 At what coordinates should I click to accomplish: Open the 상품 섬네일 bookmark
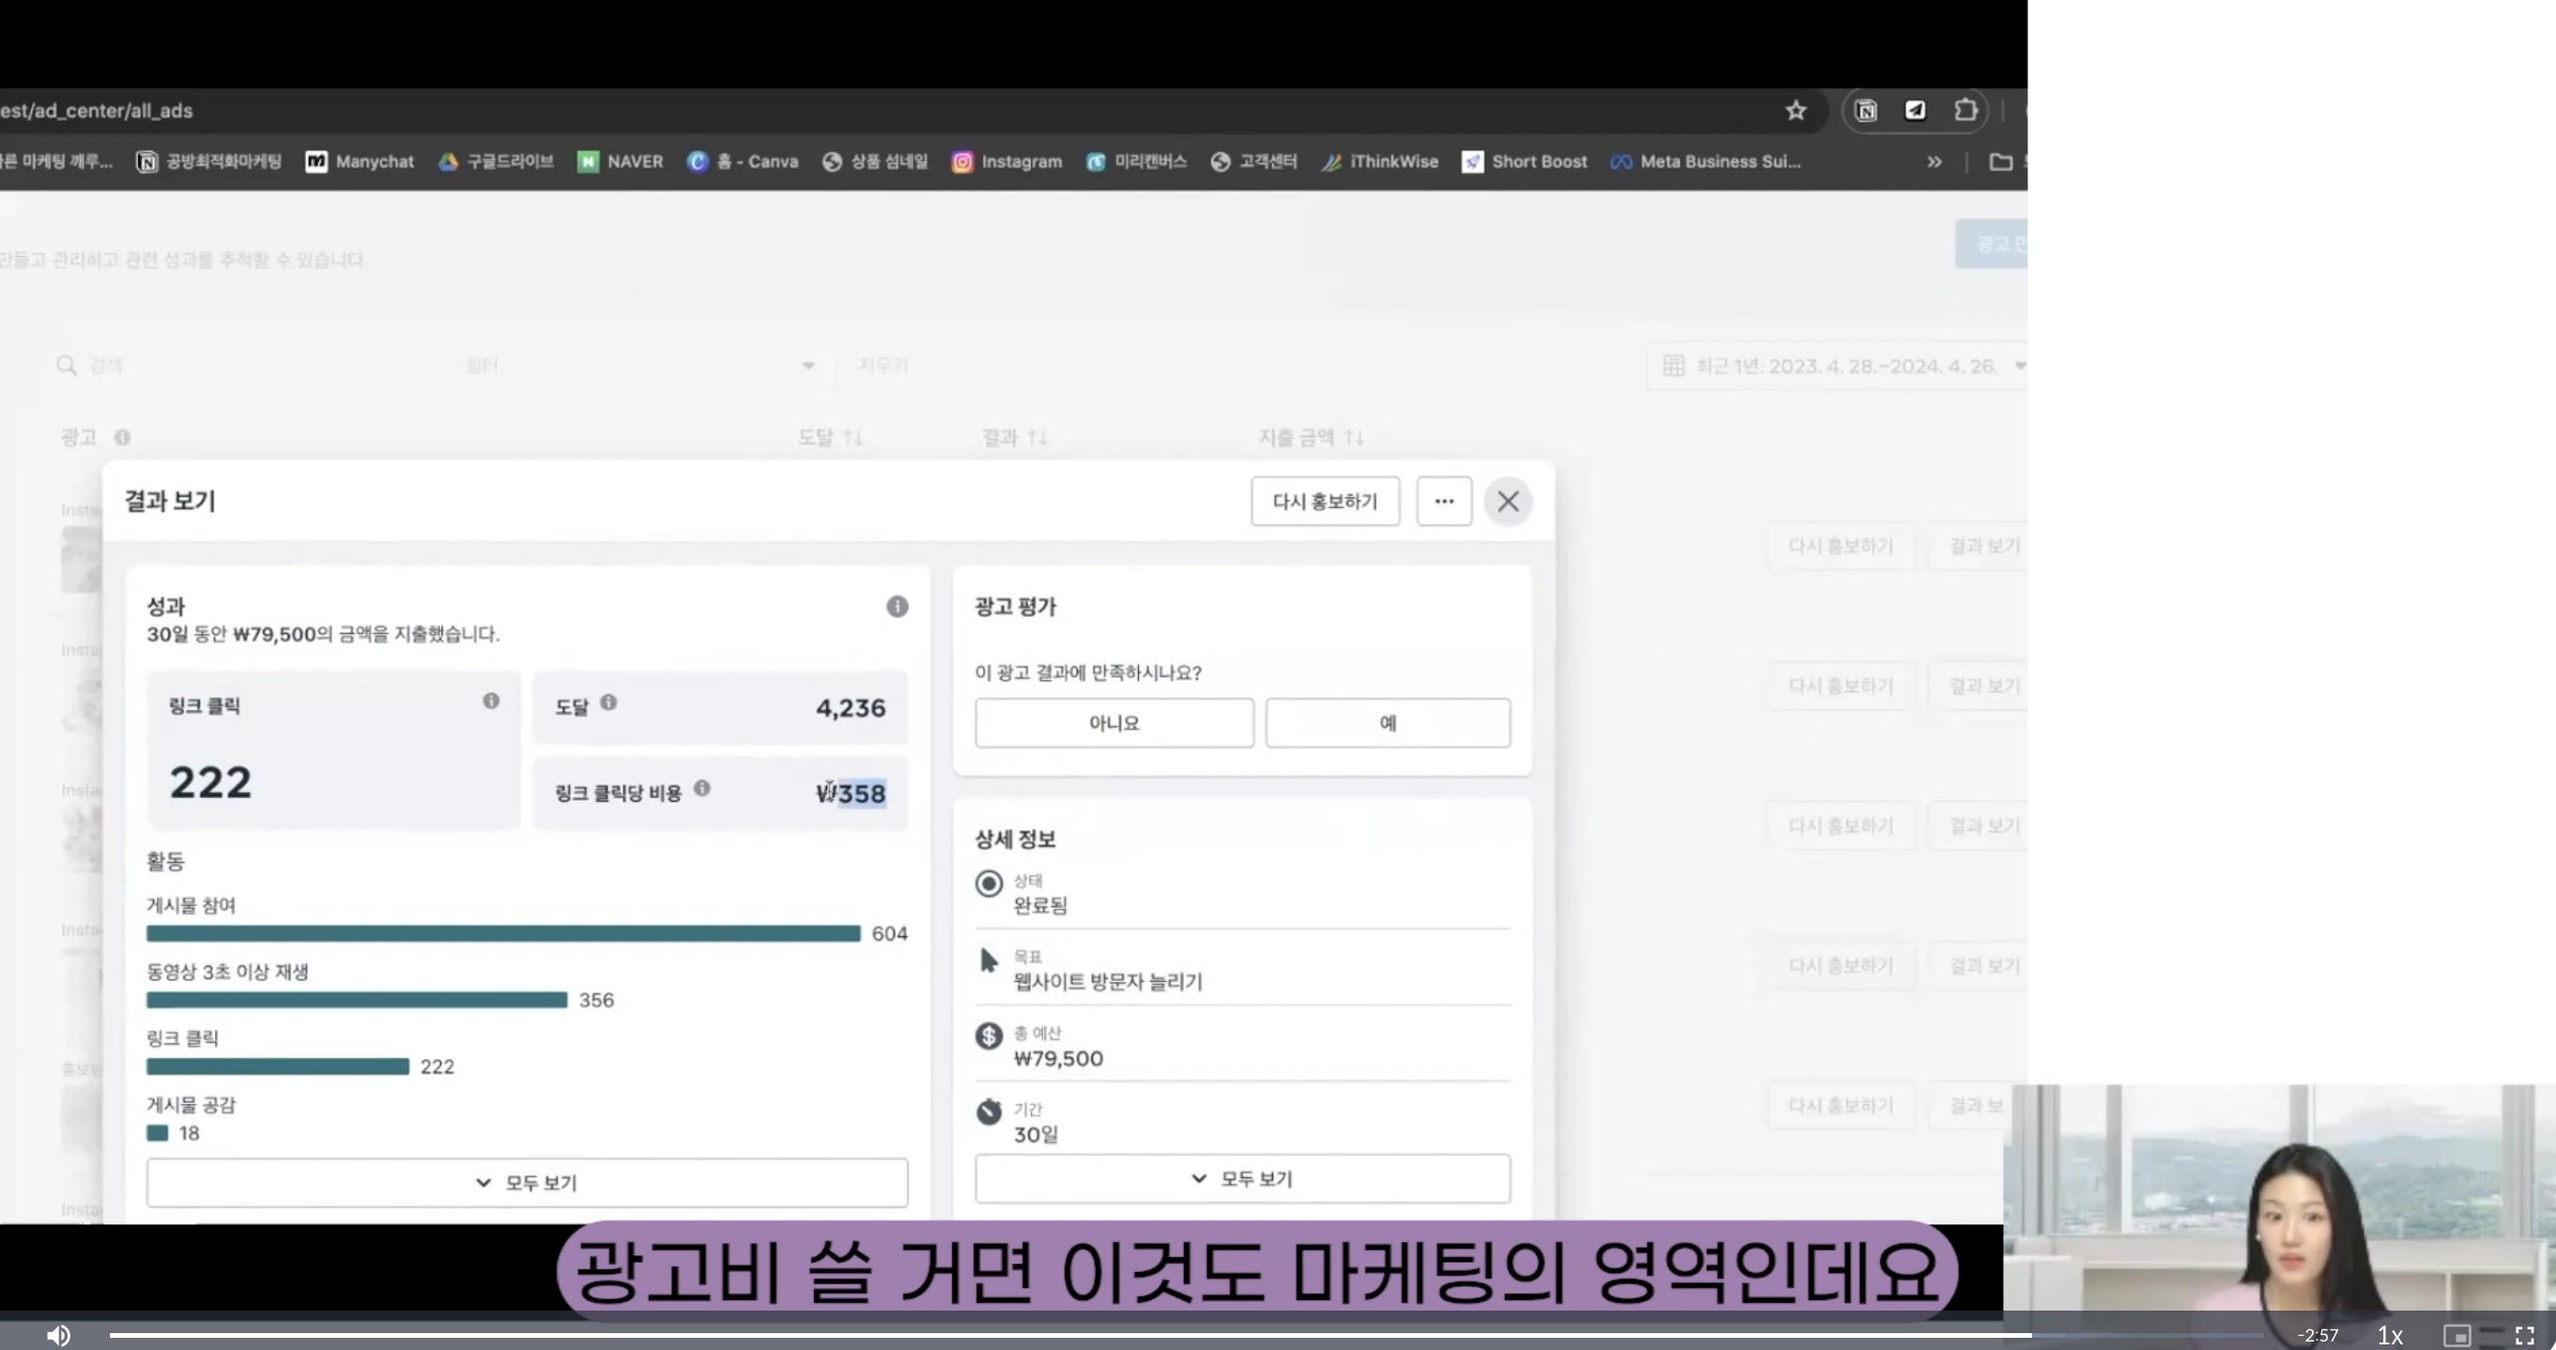click(874, 161)
